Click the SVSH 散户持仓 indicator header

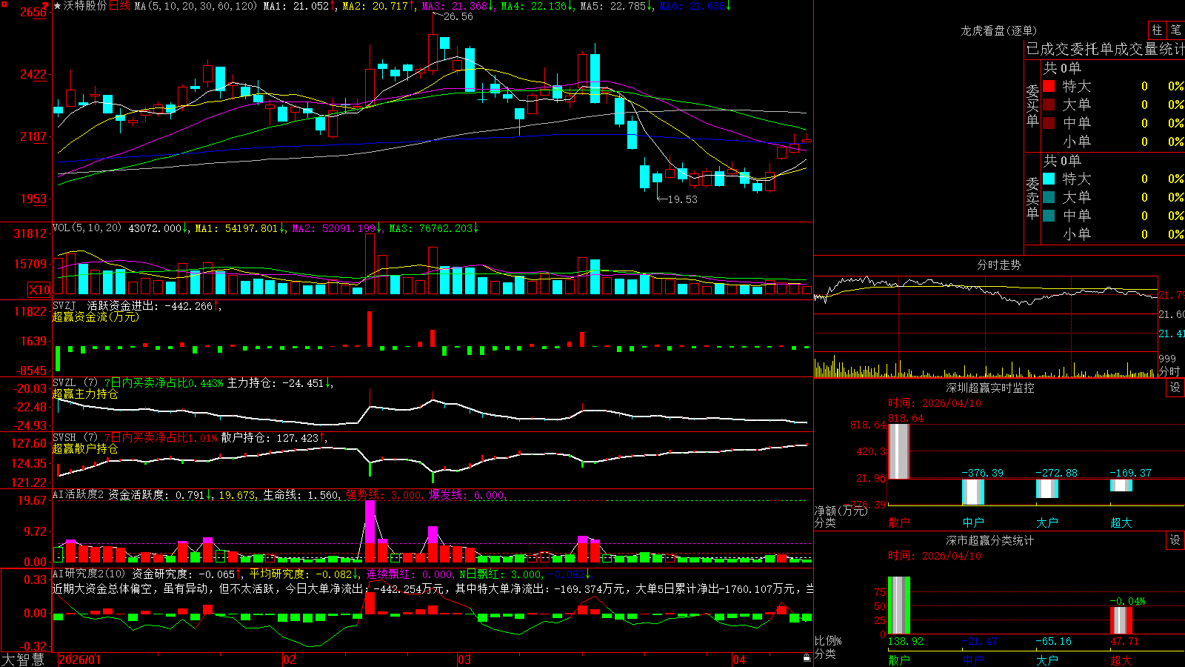[x=190, y=438]
